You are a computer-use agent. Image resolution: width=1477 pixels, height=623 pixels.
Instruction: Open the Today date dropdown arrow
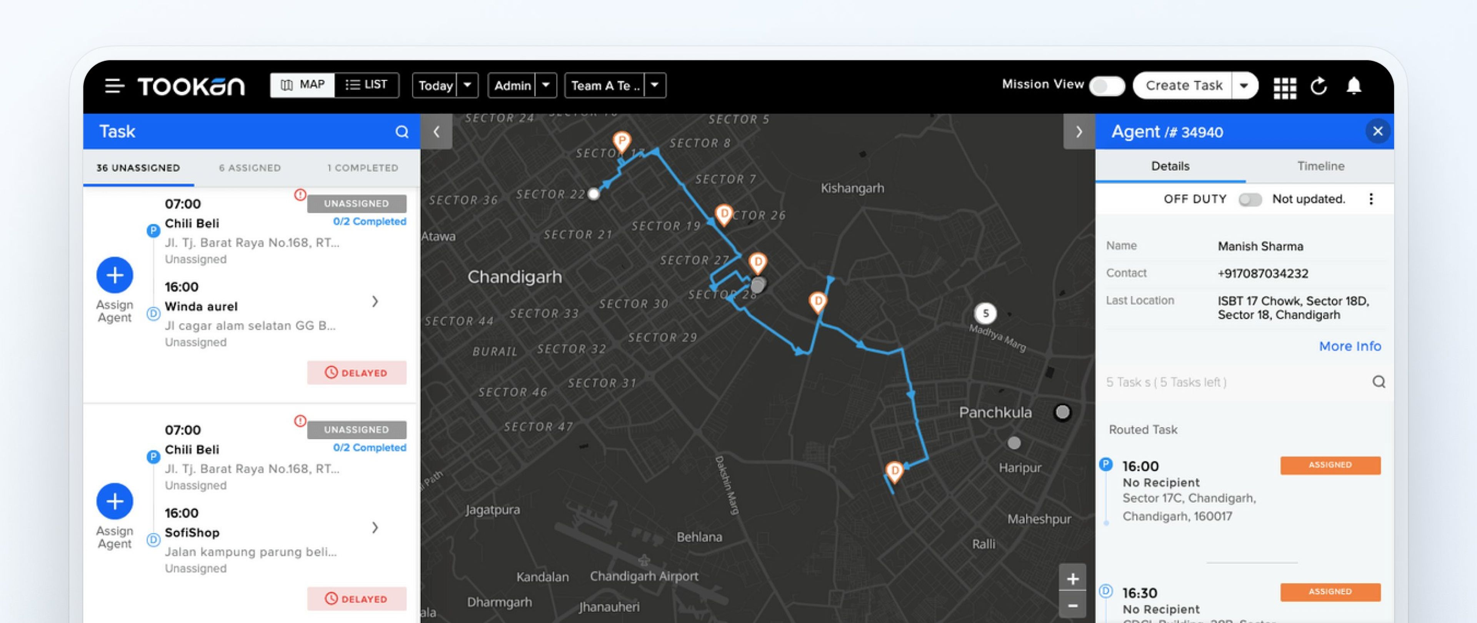(x=467, y=85)
